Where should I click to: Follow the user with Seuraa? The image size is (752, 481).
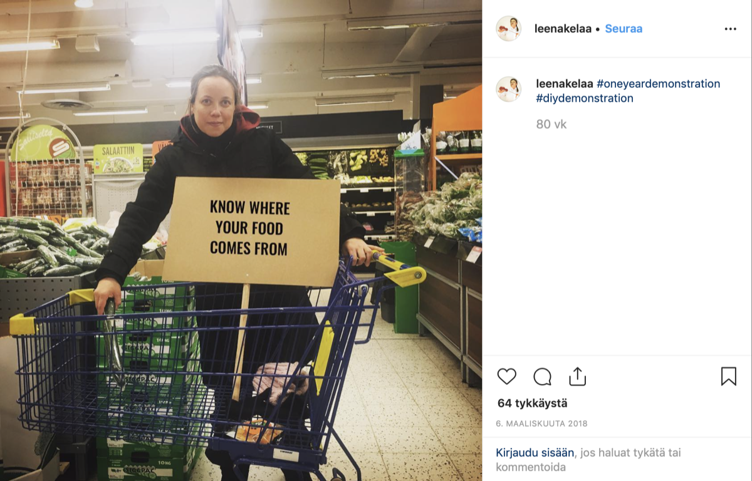[624, 29]
